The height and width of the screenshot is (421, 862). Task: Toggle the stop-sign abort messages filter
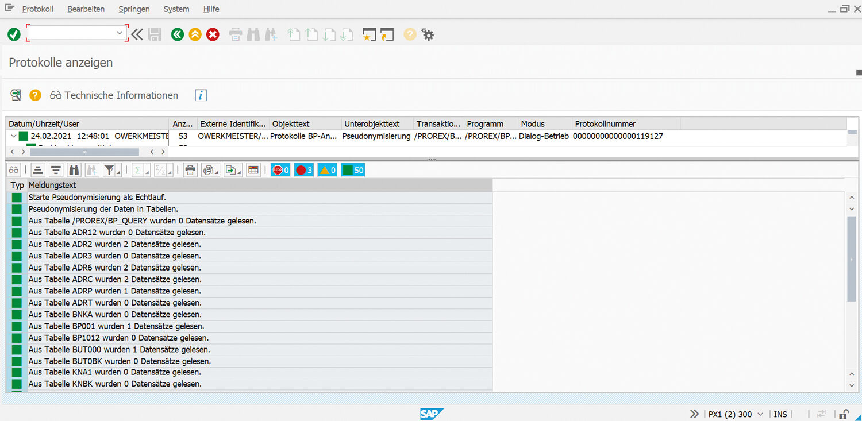(x=280, y=170)
